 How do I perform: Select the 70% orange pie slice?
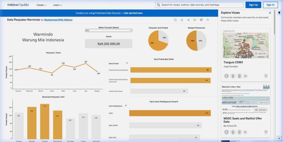[x=155, y=43]
